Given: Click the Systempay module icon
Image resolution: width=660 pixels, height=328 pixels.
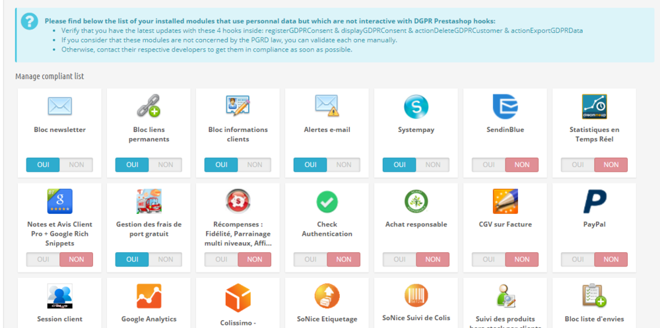Looking at the screenshot, I should pyautogui.click(x=416, y=106).
